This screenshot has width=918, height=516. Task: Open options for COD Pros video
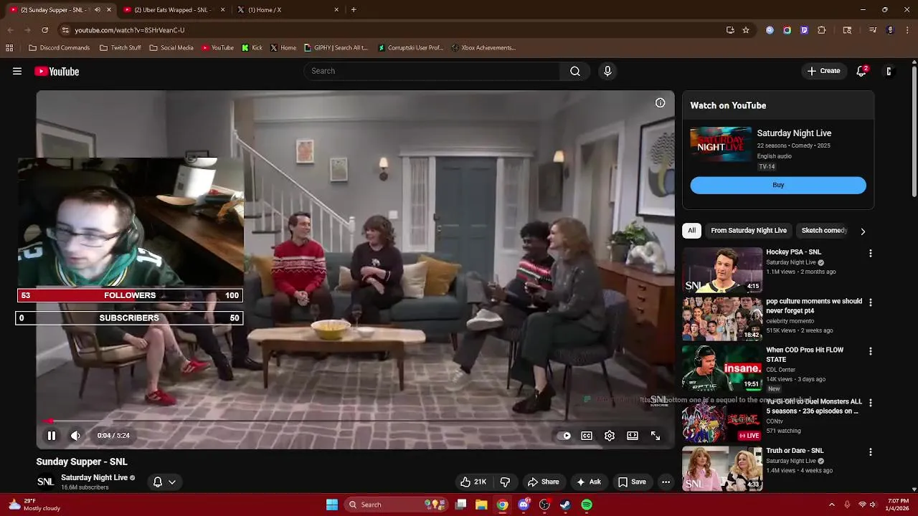[x=871, y=351]
